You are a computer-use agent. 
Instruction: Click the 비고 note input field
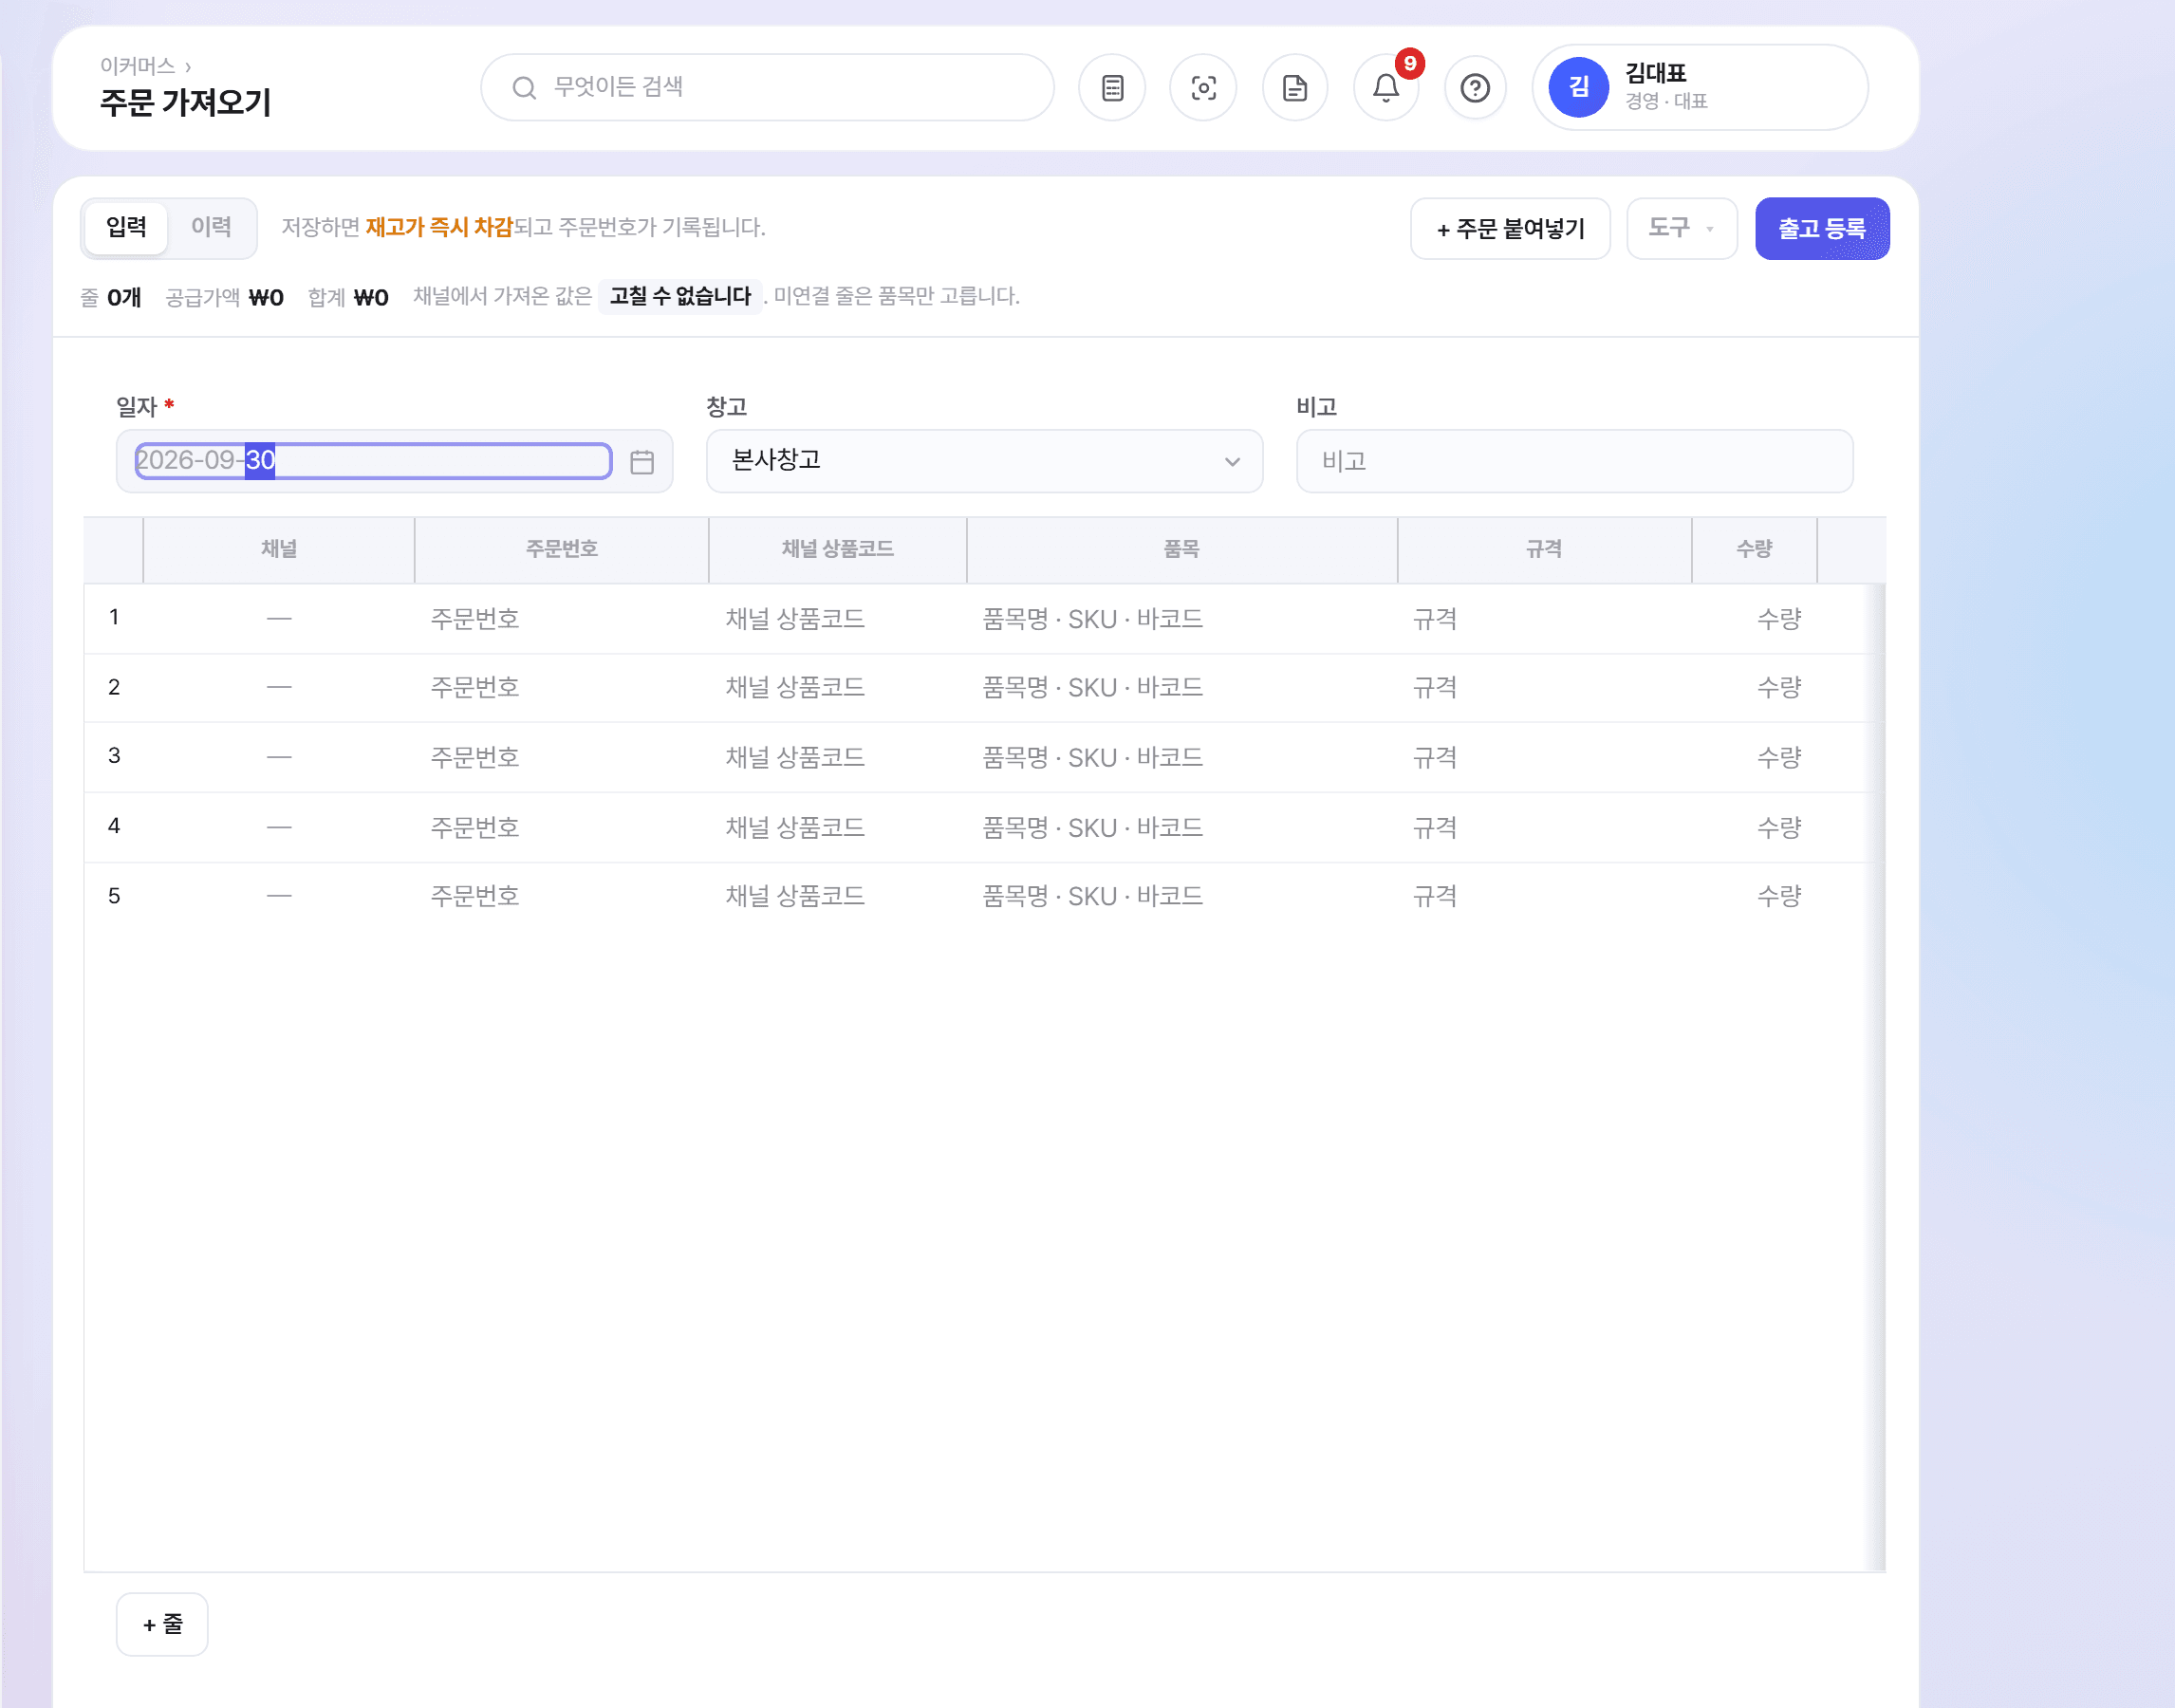[1574, 461]
